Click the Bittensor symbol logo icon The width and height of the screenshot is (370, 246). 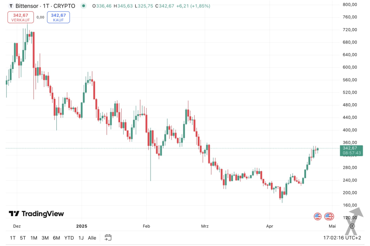11,6
